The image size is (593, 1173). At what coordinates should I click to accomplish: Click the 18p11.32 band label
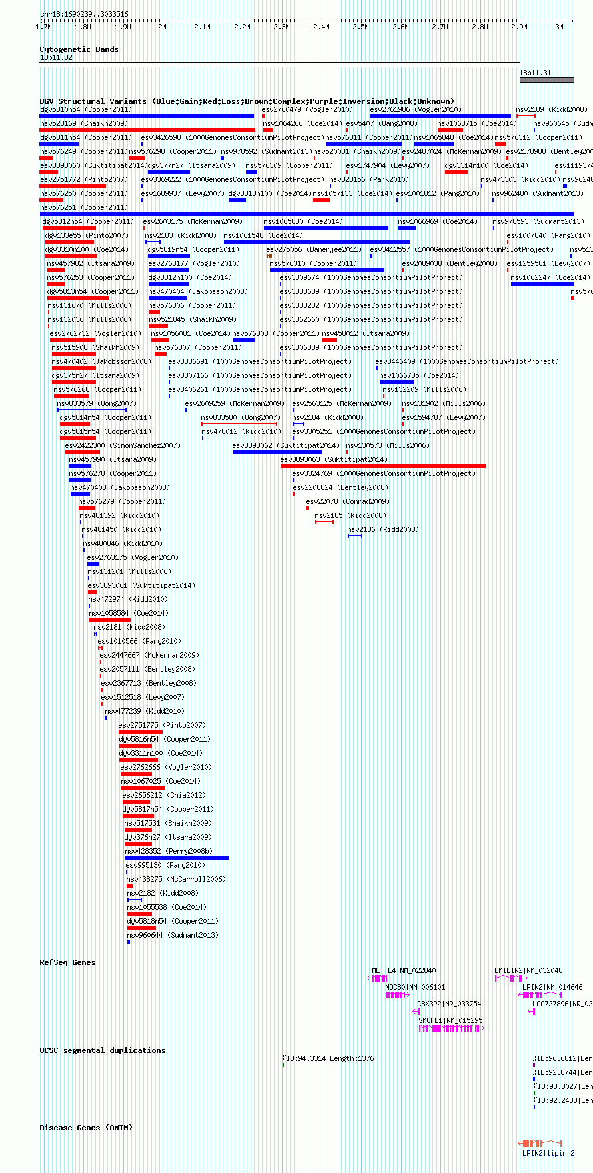57,58
